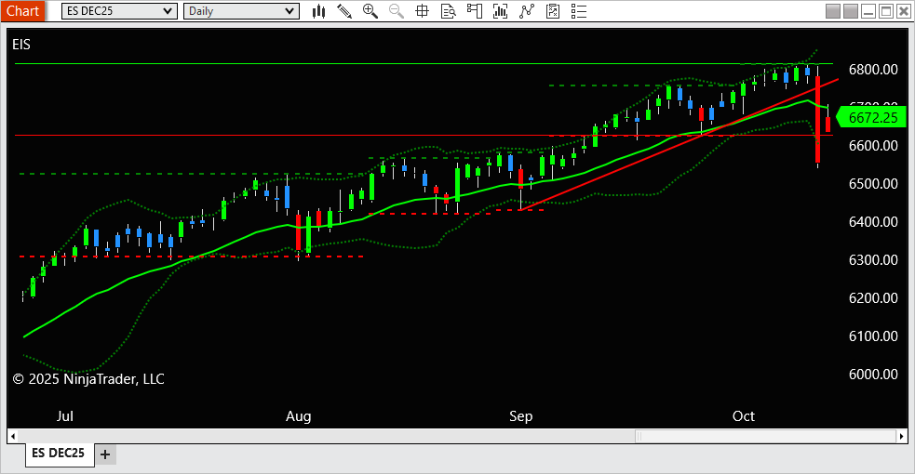Select the red rising trend line
This screenshot has width=915, height=474.
[678, 145]
